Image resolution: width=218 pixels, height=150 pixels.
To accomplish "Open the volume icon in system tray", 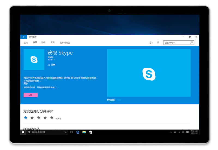I will (183, 132).
